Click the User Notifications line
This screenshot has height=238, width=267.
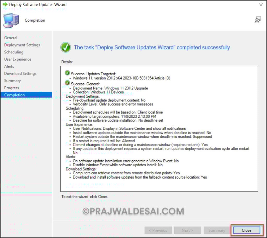point(129,129)
